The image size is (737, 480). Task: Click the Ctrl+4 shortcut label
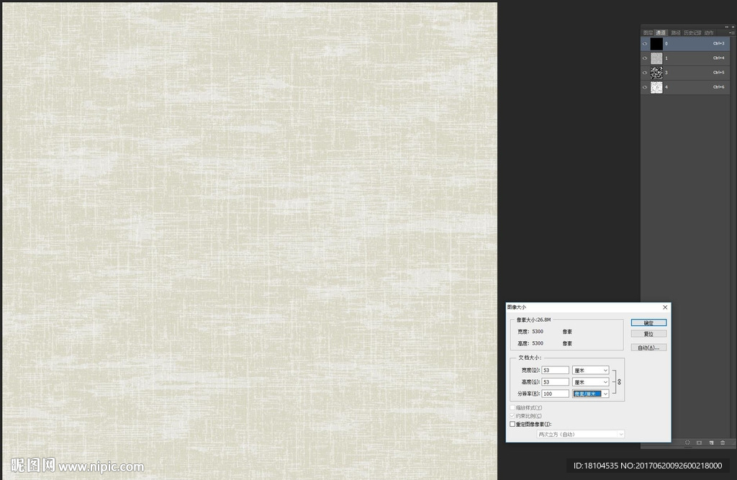coord(719,58)
